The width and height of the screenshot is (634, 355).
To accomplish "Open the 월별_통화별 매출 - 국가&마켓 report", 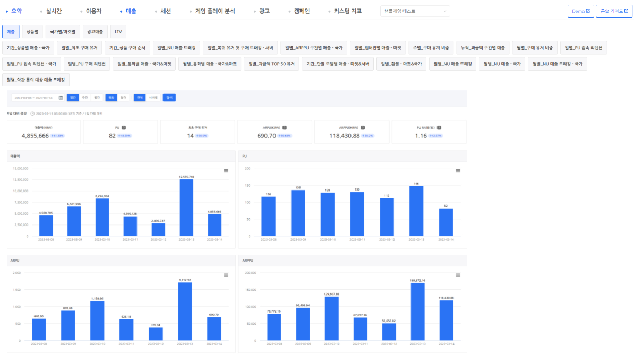I will coord(210,64).
